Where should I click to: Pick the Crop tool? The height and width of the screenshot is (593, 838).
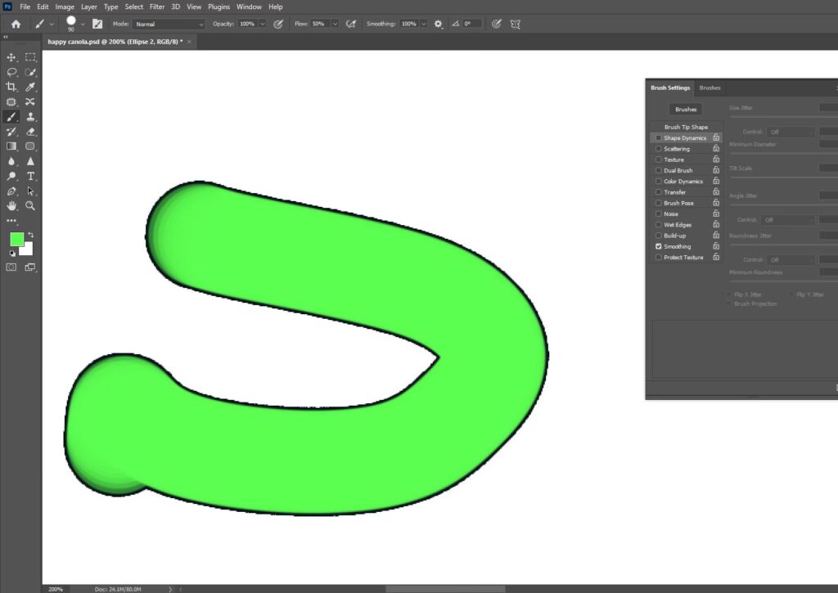[x=11, y=87]
